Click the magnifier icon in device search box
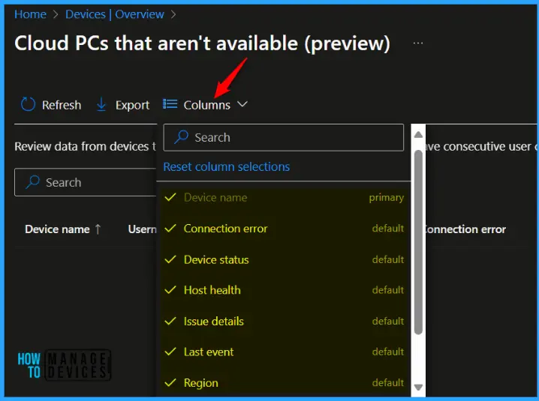539x401 pixels. click(33, 182)
